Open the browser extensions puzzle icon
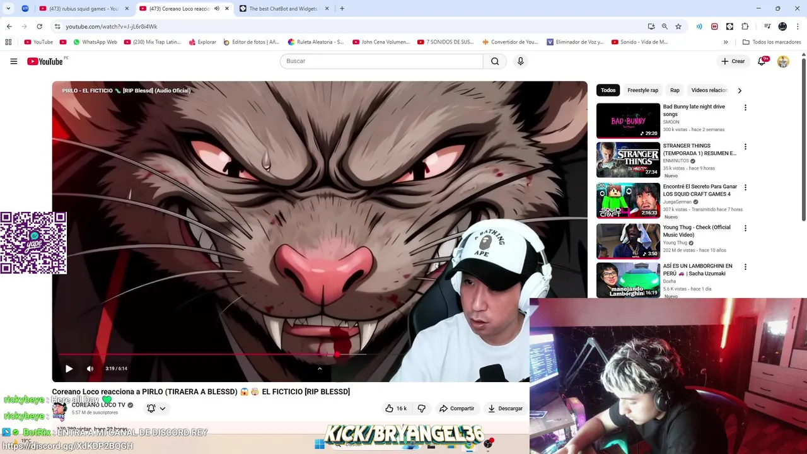Image resolution: width=807 pixels, height=454 pixels. coord(745,26)
